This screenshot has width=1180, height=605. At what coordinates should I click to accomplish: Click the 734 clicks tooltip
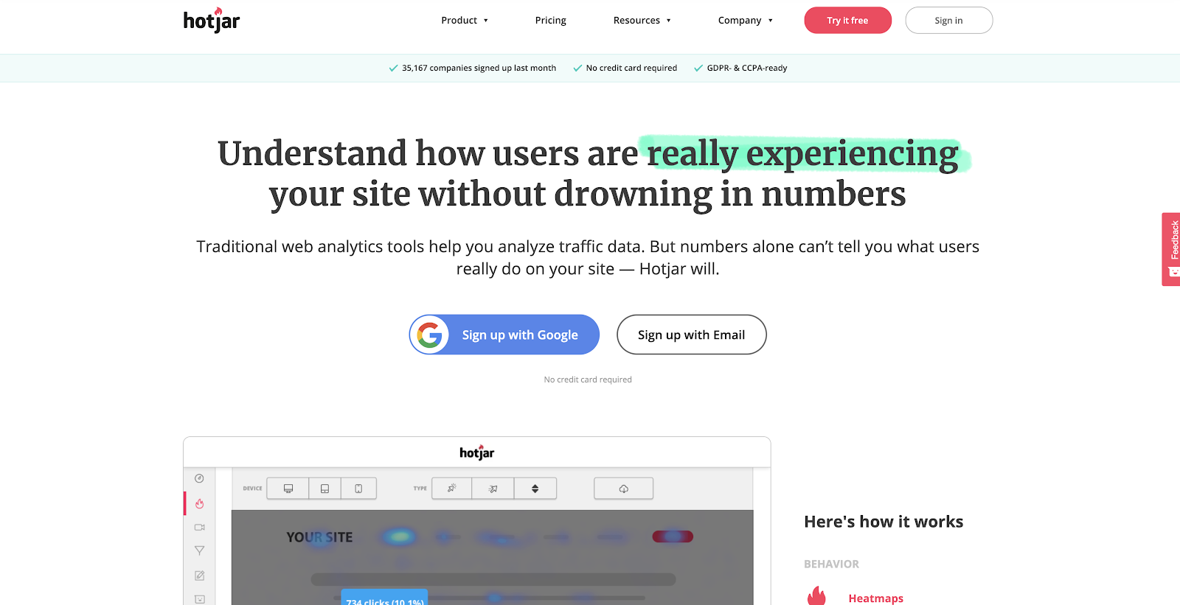click(384, 598)
